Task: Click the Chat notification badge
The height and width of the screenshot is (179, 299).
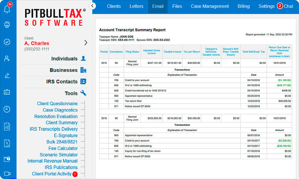Action: [280, 6]
